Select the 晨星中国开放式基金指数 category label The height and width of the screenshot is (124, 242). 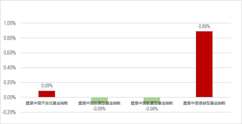(x=47, y=103)
